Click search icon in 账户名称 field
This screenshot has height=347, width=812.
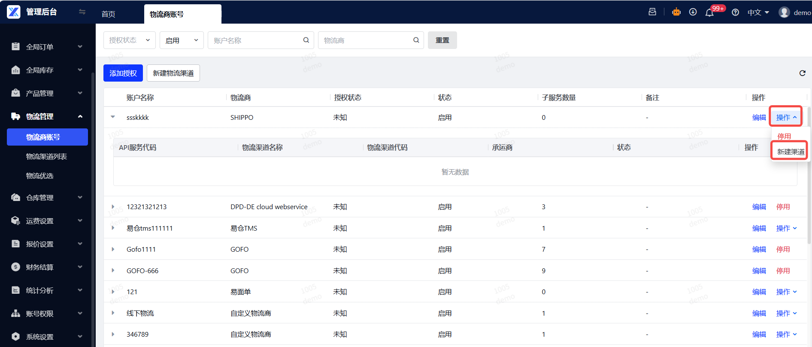306,40
